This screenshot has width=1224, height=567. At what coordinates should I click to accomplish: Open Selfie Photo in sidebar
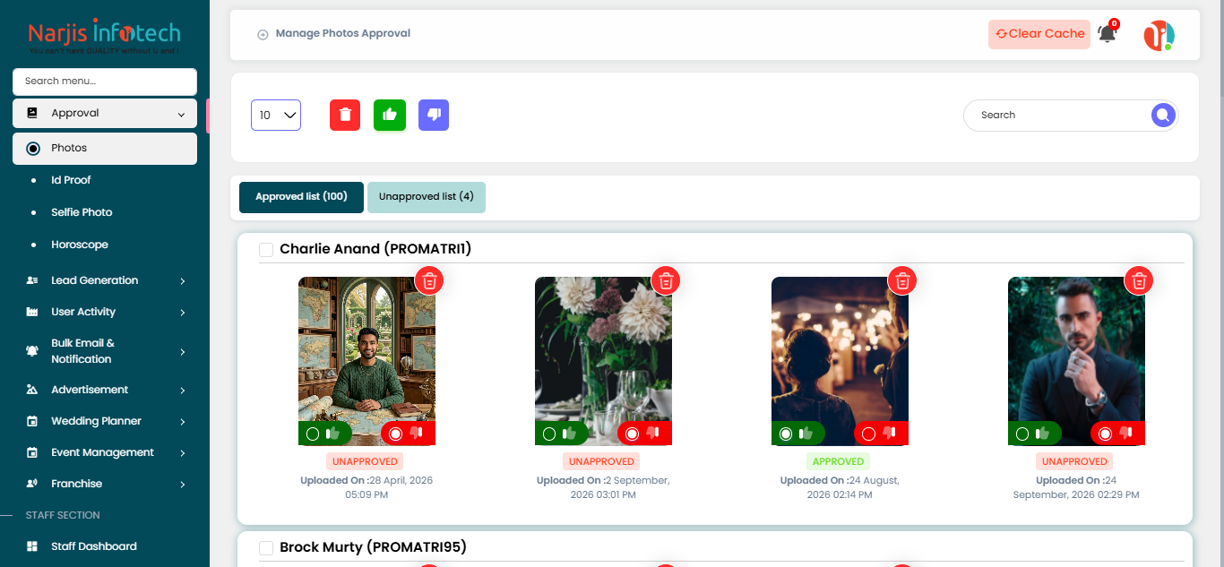point(82,212)
